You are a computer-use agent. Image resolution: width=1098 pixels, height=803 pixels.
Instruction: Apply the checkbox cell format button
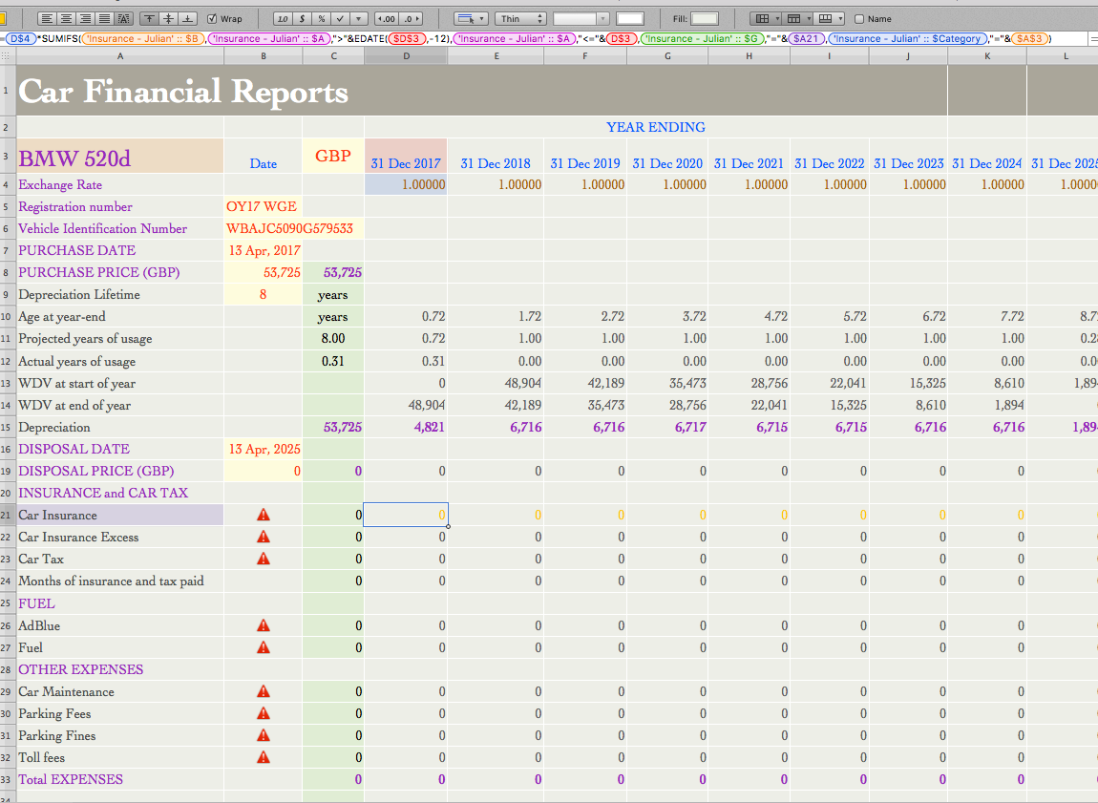point(340,19)
